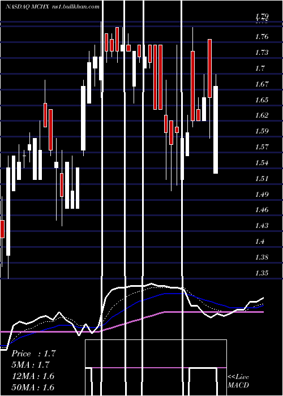Viewport: 283px width, 396px height.
Task: Click the 'Price : 1.7' legend line
Action: pos(33,354)
